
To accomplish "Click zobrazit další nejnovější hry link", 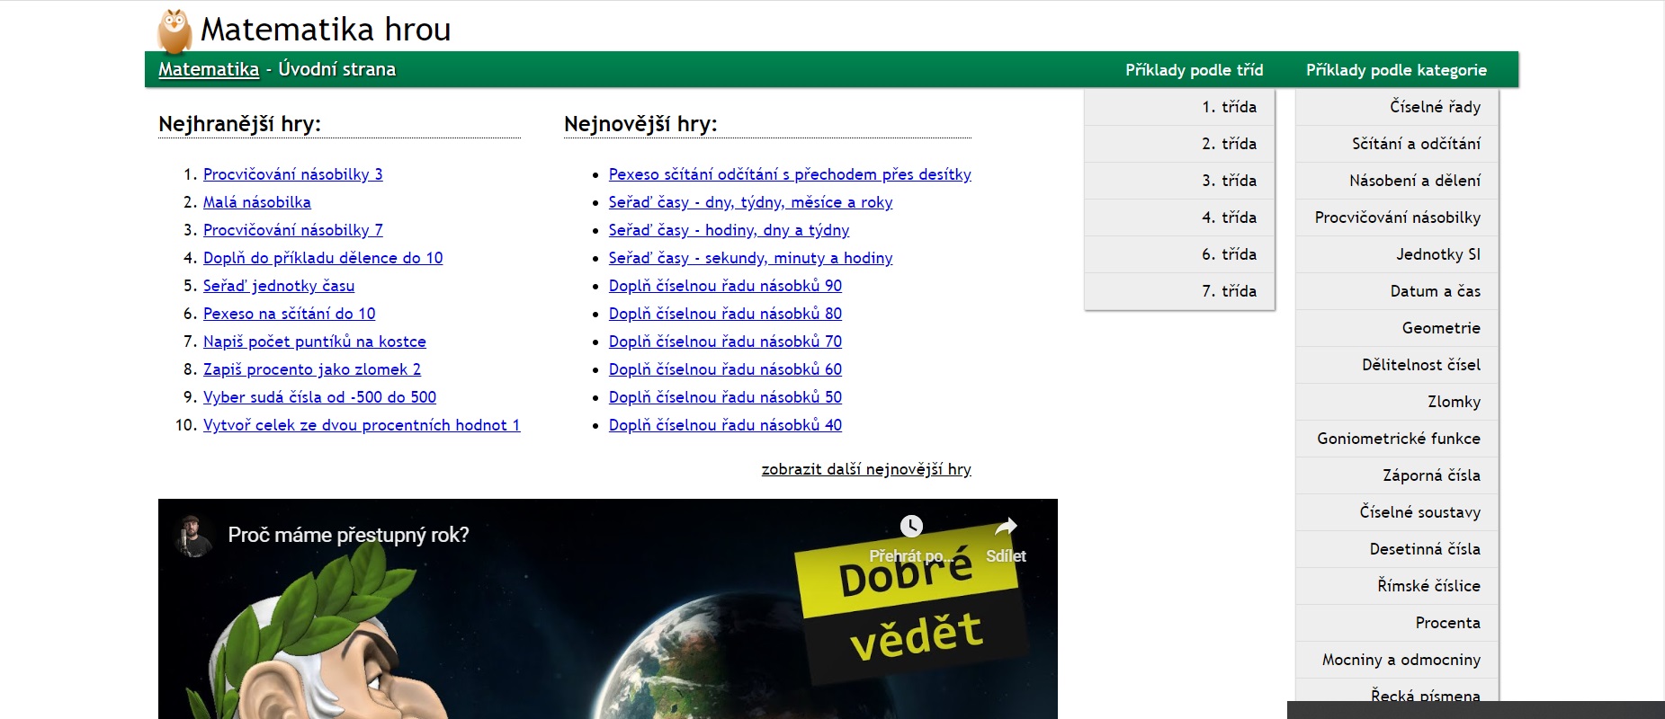I will 866,469.
